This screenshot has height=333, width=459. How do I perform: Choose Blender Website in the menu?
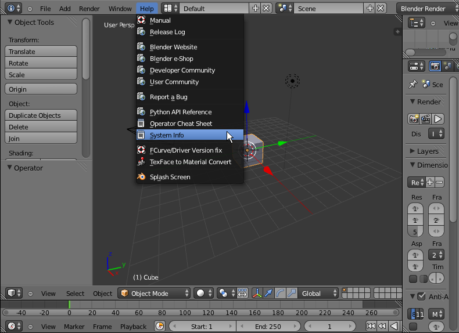click(x=190, y=47)
